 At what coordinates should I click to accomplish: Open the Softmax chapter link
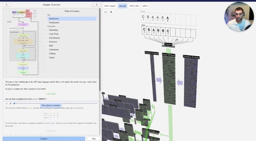point(52,54)
